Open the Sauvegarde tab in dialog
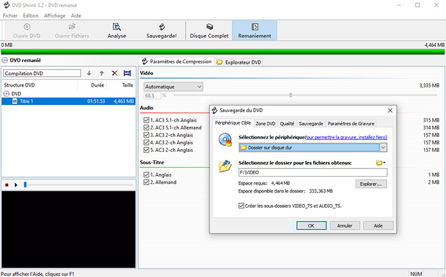The width and height of the screenshot is (446, 277). (311, 123)
